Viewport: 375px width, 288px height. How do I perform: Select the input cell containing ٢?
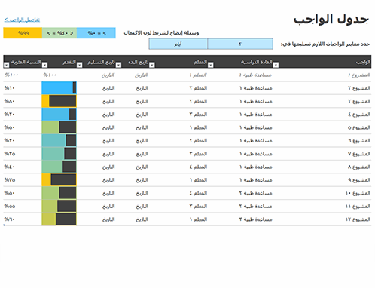click(x=240, y=44)
